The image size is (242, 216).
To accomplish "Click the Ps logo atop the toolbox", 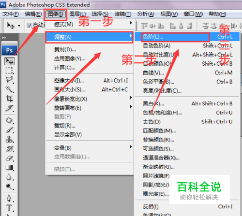I will [9, 50].
